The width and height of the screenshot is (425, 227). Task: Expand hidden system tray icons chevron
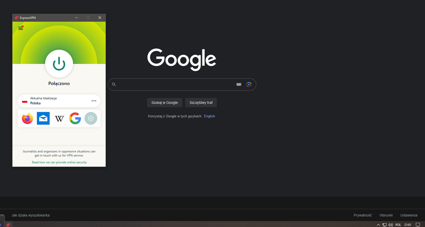tap(378, 224)
